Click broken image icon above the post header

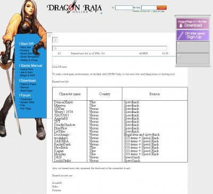[55, 40]
